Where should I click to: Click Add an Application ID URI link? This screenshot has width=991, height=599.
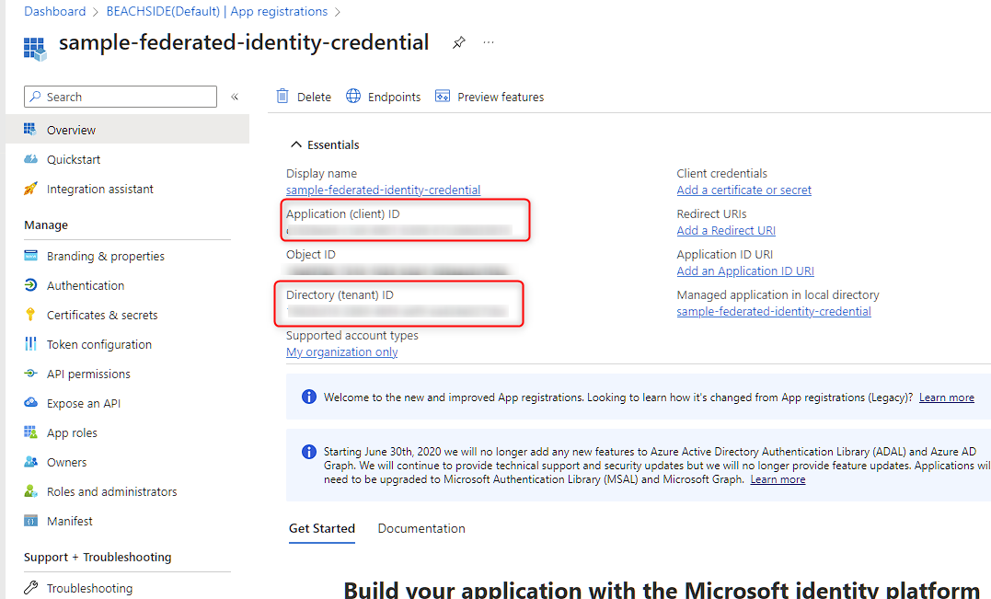pyautogui.click(x=745, y=271)
